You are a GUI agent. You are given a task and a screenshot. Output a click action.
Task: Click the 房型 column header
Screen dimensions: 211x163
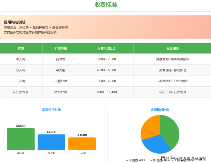[21, 48]
